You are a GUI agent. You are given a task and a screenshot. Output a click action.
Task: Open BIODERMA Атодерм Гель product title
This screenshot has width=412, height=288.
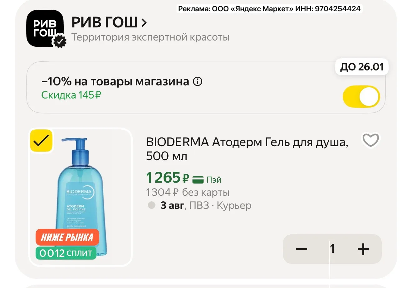(247, 149)
